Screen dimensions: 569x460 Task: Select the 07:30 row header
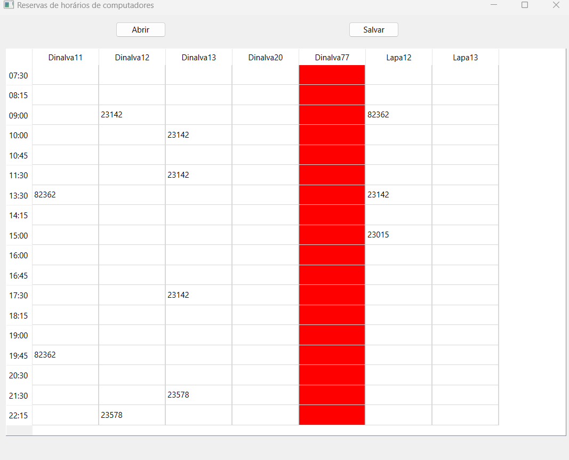tap(19, 75)
